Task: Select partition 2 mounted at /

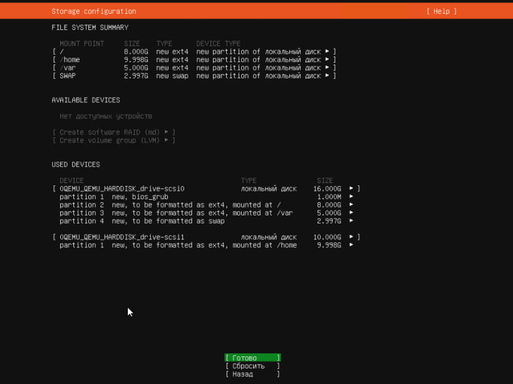Action: click(188, 205)
